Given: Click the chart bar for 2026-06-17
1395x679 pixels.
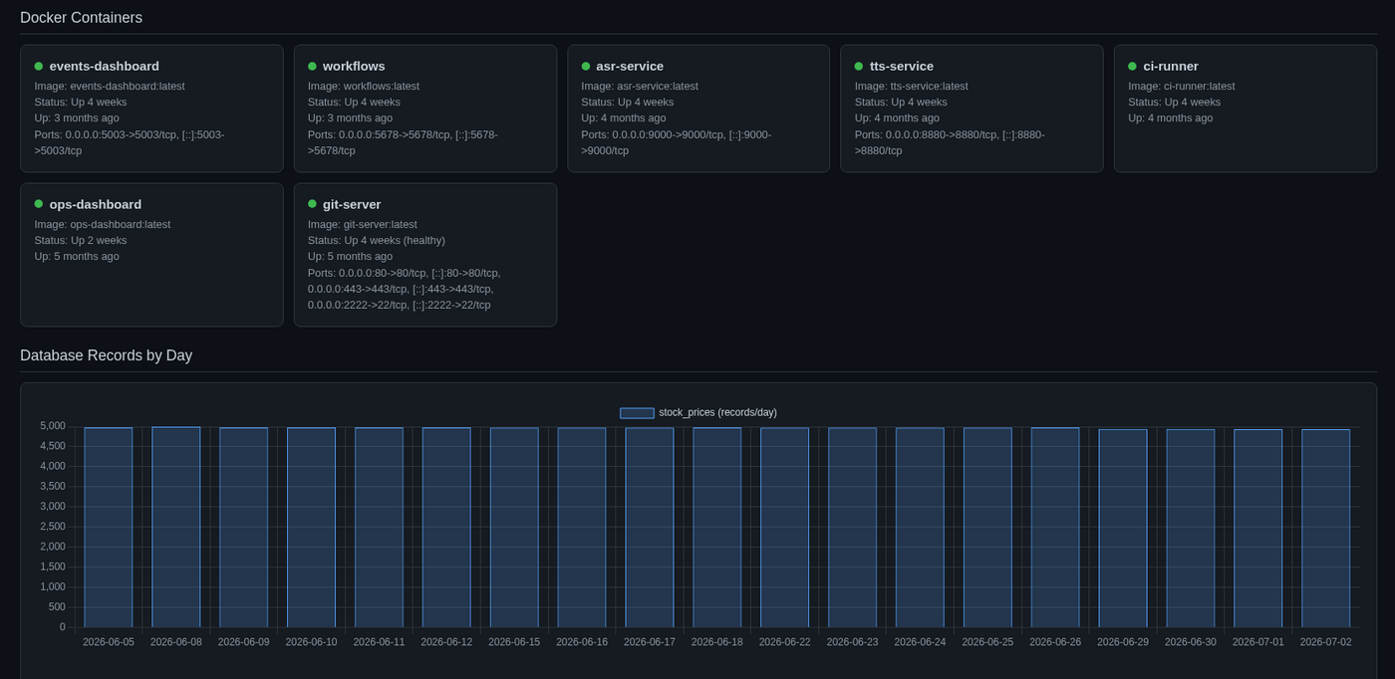Looking at the screenshot, I should pos(650,528).
